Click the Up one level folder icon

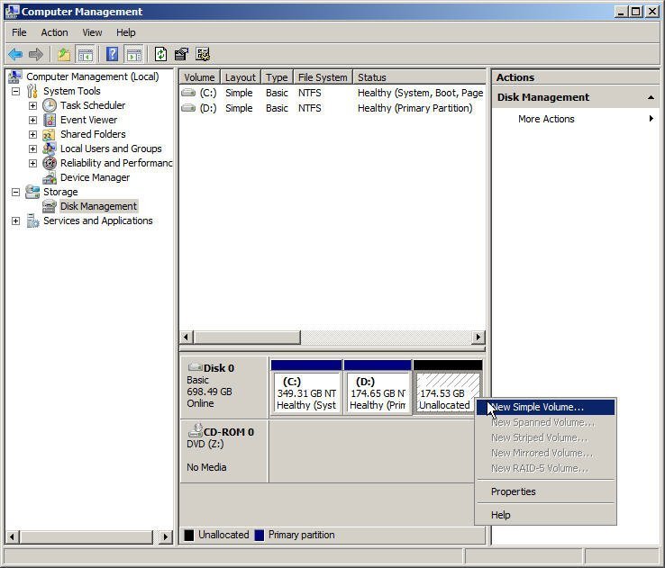64,54
